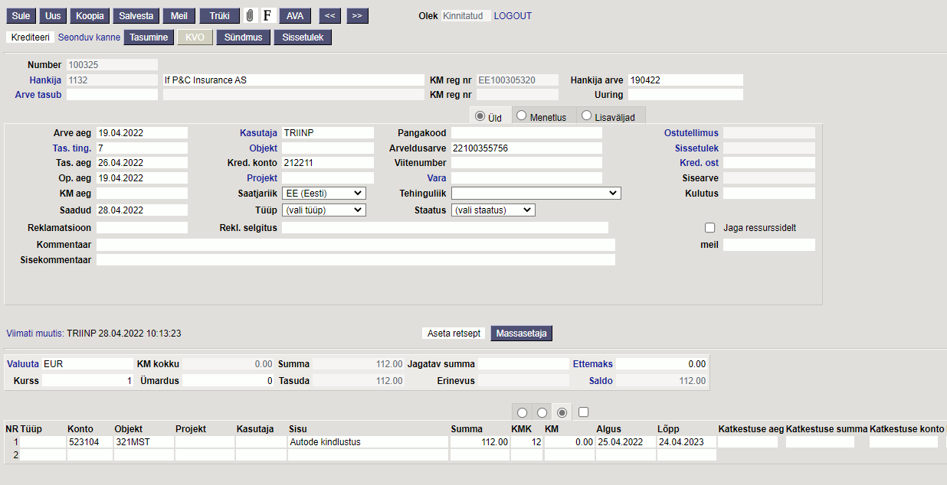
Task: Click the Sissetulek button
Action: tap(303, 37)
